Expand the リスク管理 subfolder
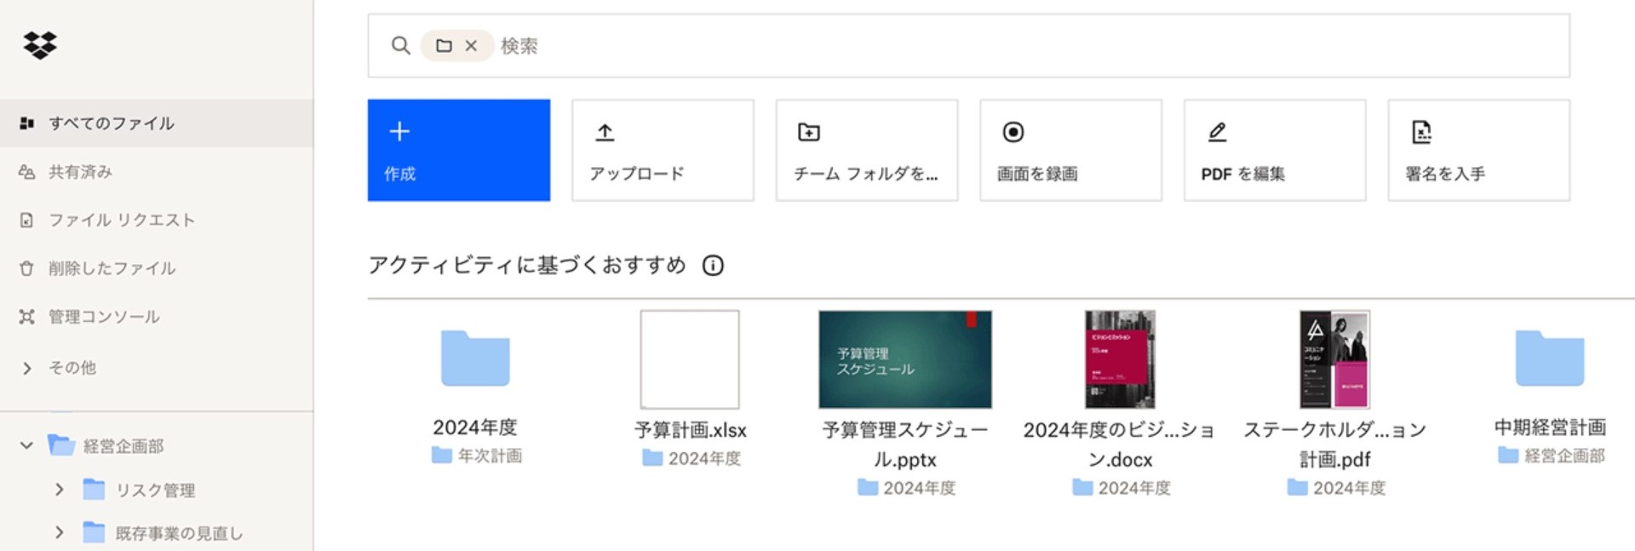 pos(60,490)
